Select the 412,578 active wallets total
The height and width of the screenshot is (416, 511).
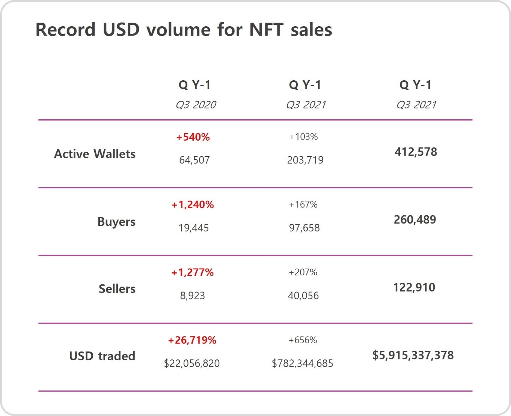(416, 152)
